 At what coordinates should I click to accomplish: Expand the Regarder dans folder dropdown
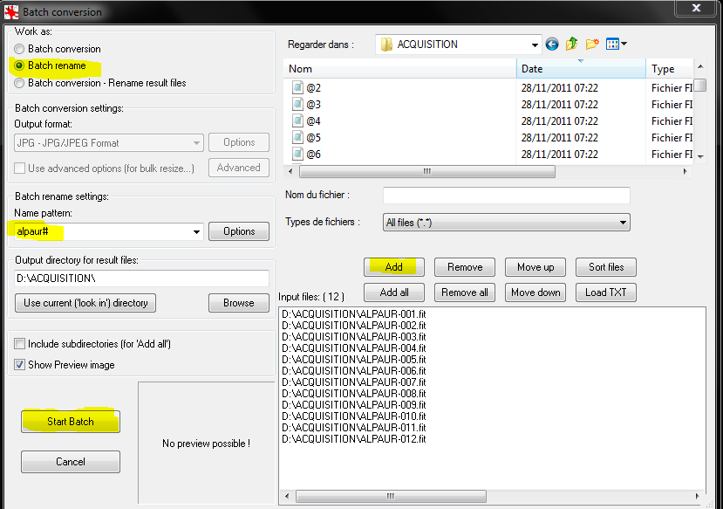click(535, 44)
